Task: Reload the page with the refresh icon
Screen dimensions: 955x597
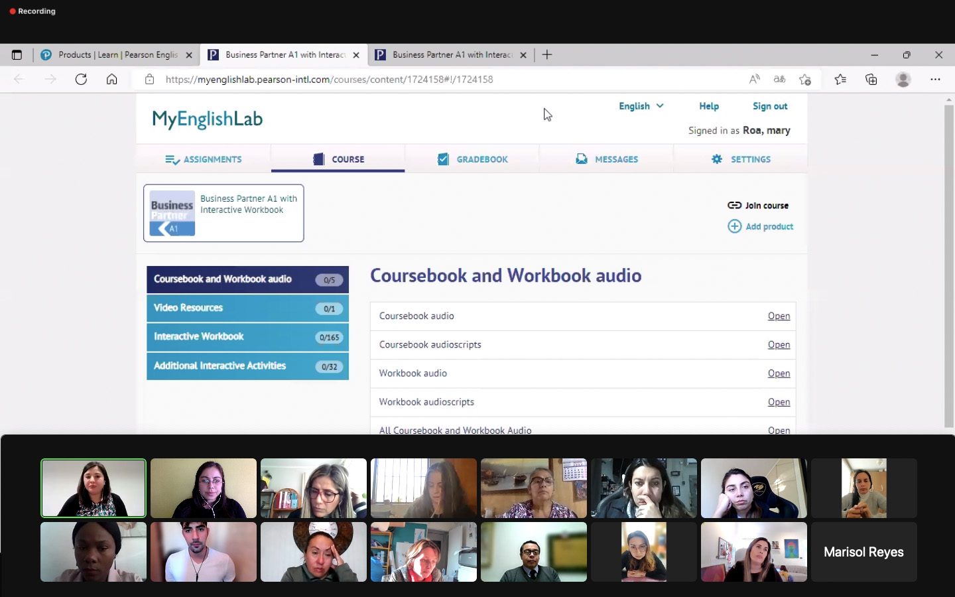Action: [x=81, y=79]
